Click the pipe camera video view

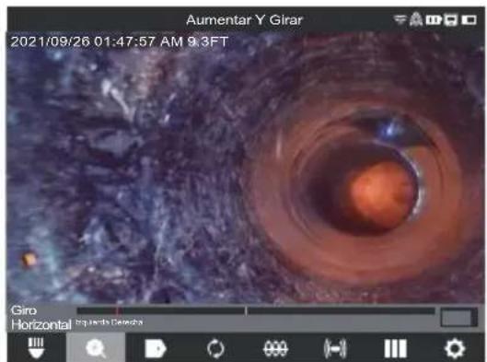click(x=246, y=167)
